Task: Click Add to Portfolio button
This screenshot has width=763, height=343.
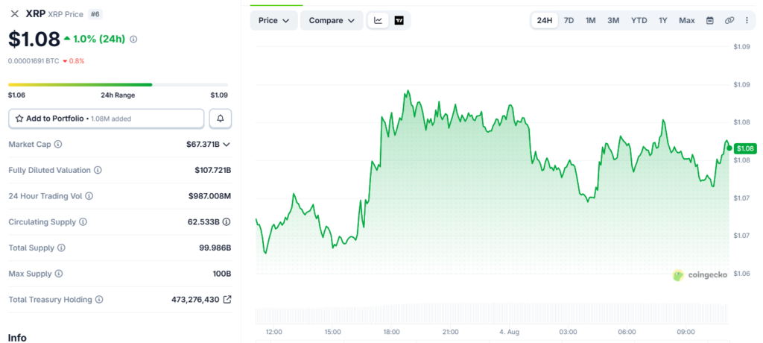Action: (106, 119)
